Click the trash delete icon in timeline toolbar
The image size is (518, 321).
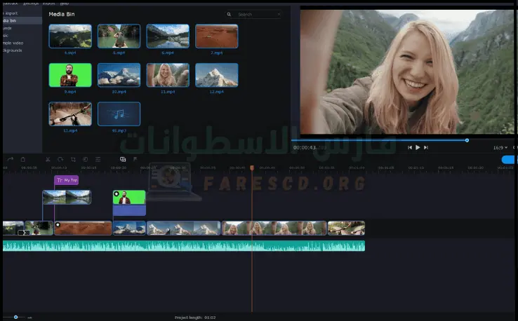pyautogui.click(x=22, y=159)
